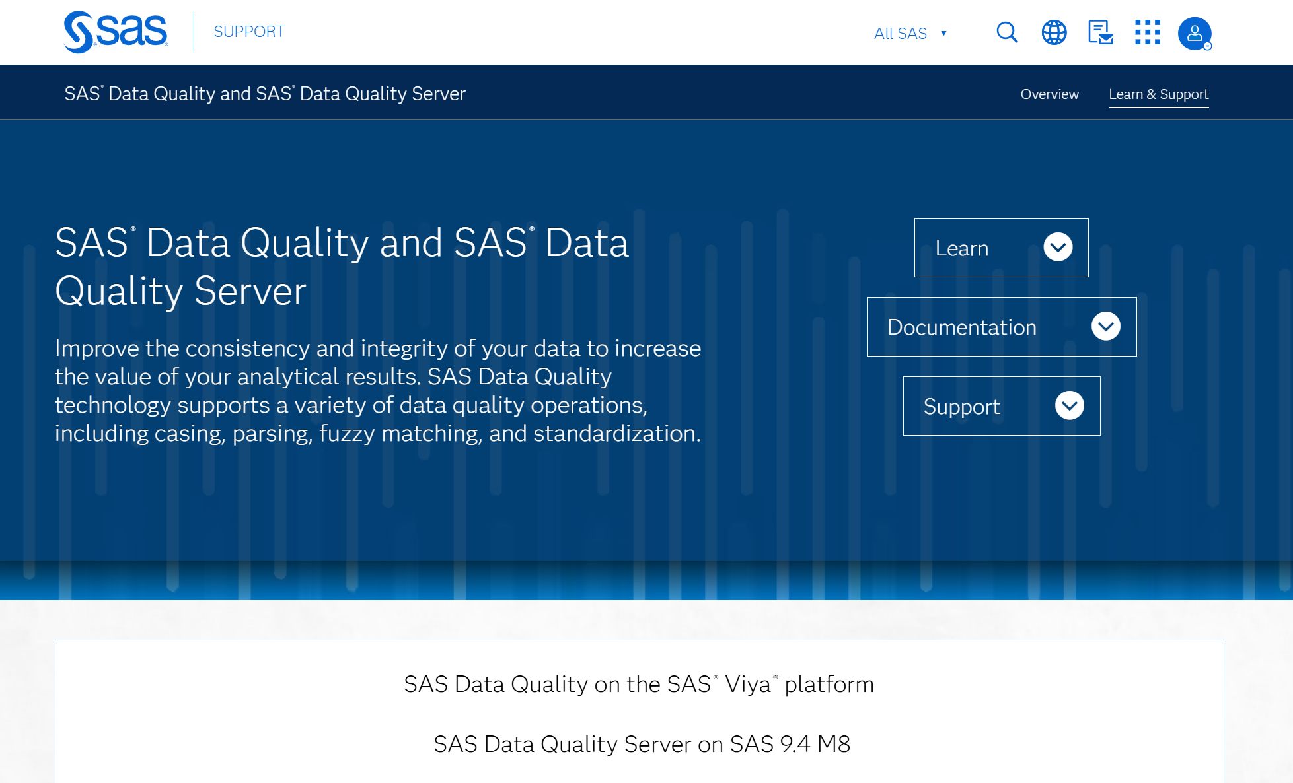This screenshot has width=1293, height=783.
Task: Toggle open the Support chevron
Action: click(1070, 406)
